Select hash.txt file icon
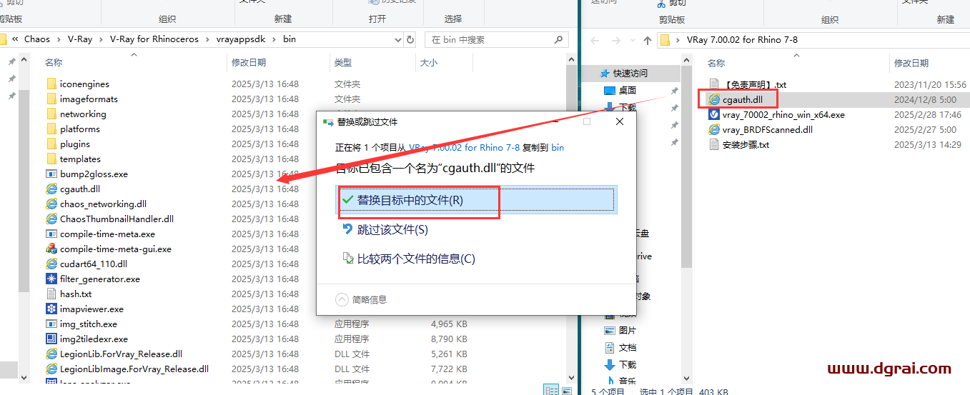 point(51,294)
